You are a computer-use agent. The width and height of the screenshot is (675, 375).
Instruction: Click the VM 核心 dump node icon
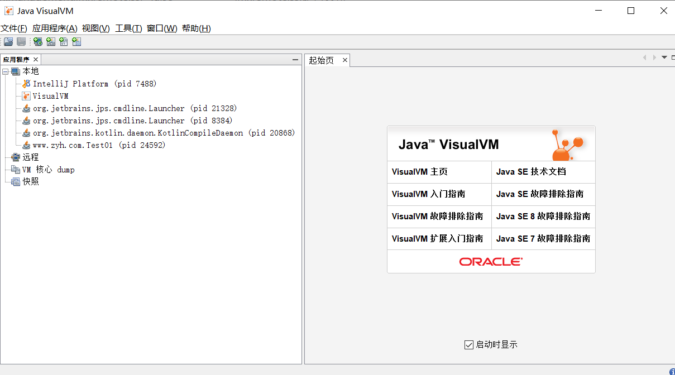point(16,170)
